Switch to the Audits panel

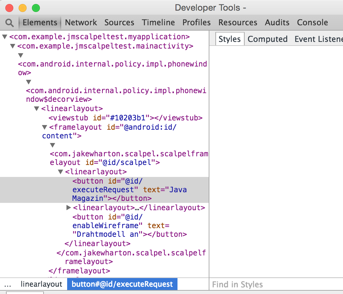pos(277,23)
